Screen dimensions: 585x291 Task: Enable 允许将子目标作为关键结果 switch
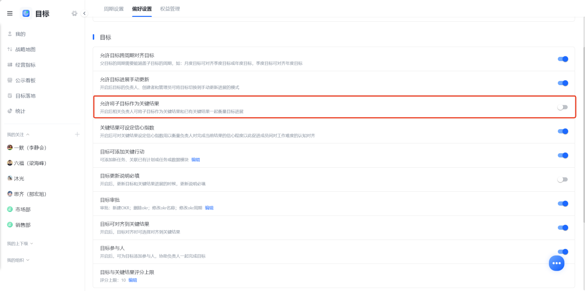pos(563,107)
